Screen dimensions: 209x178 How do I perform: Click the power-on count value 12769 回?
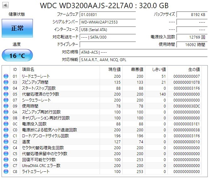coord(192,37)
